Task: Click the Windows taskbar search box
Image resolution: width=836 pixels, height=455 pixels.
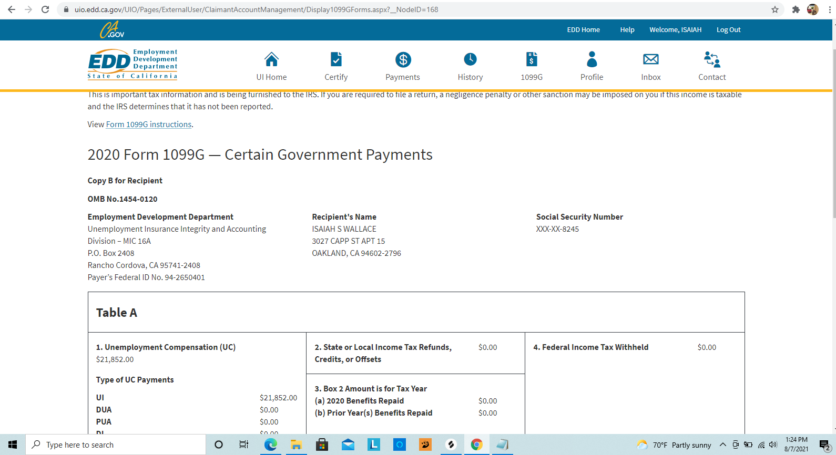Action: click(x=116, y=445)
